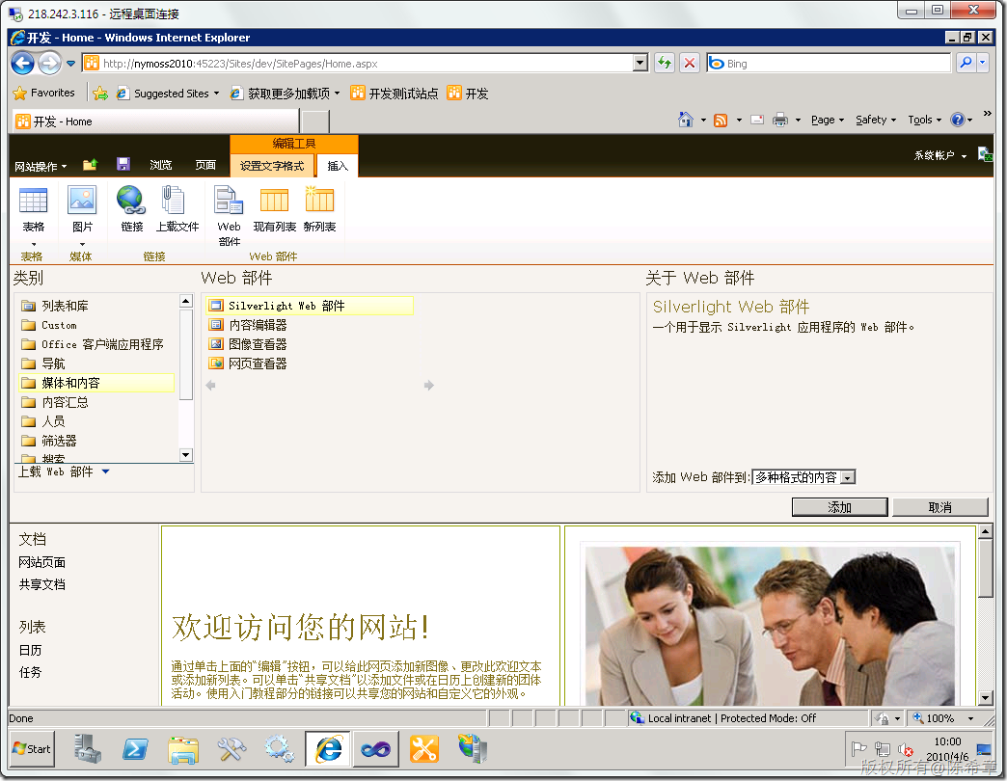Screen dimensions: 1007x781
Task: Click the 取消 cancel button
Action: [x=939, y=507]
